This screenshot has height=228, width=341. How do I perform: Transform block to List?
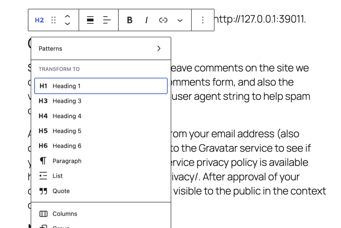(x=101, y=176)
